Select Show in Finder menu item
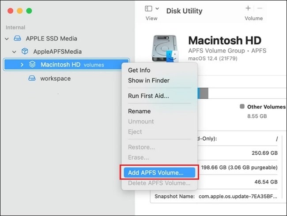This screenshot has width=287, height=216. tap(148, 81)
